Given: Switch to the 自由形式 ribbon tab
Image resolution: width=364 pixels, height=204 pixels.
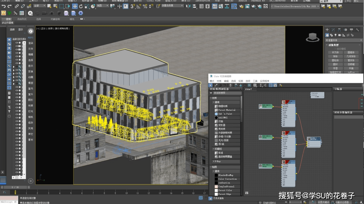Looking at the screenshot, I should pyautogui.click(x=22, y=19).
